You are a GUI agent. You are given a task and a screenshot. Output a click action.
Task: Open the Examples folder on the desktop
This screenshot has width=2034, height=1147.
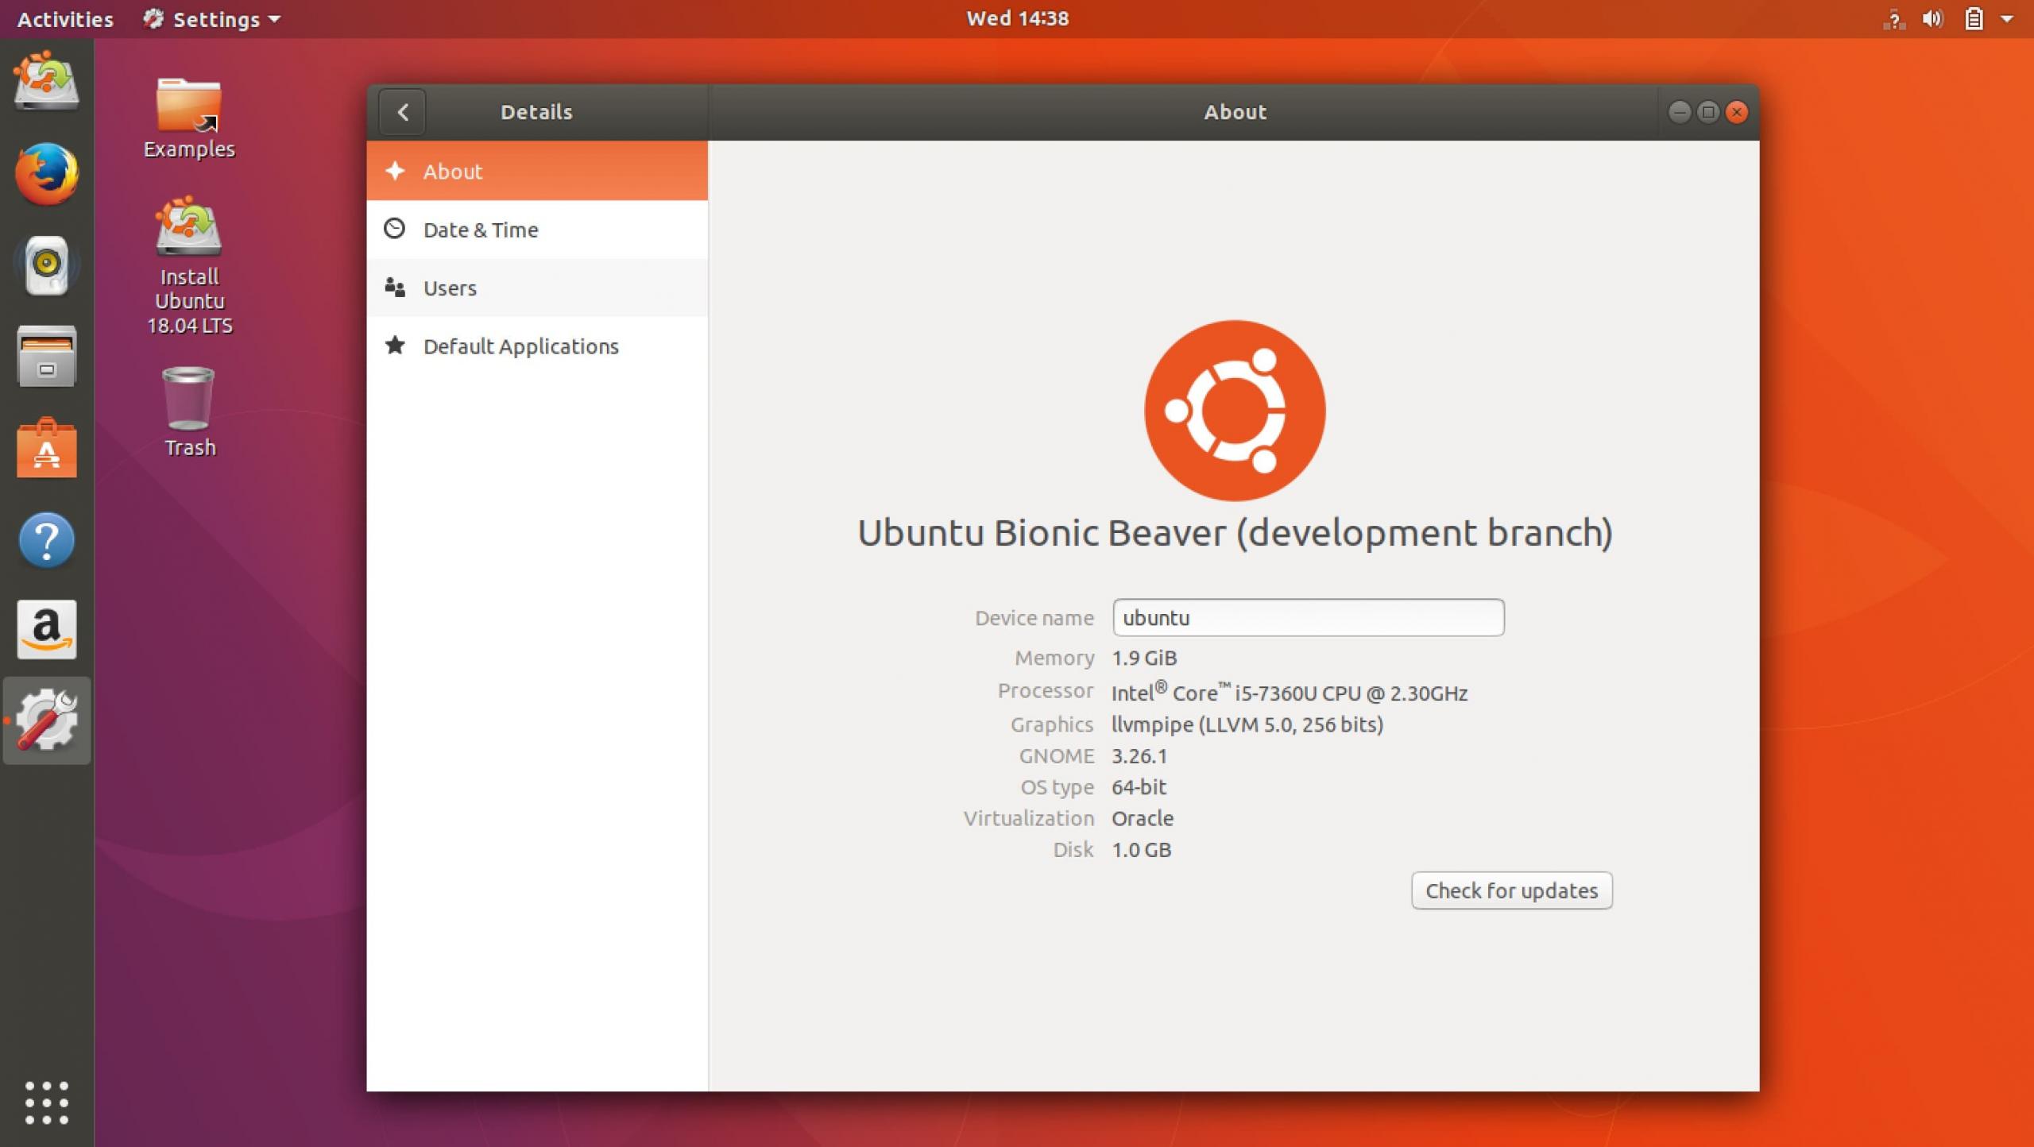click(x=188, y=107)
